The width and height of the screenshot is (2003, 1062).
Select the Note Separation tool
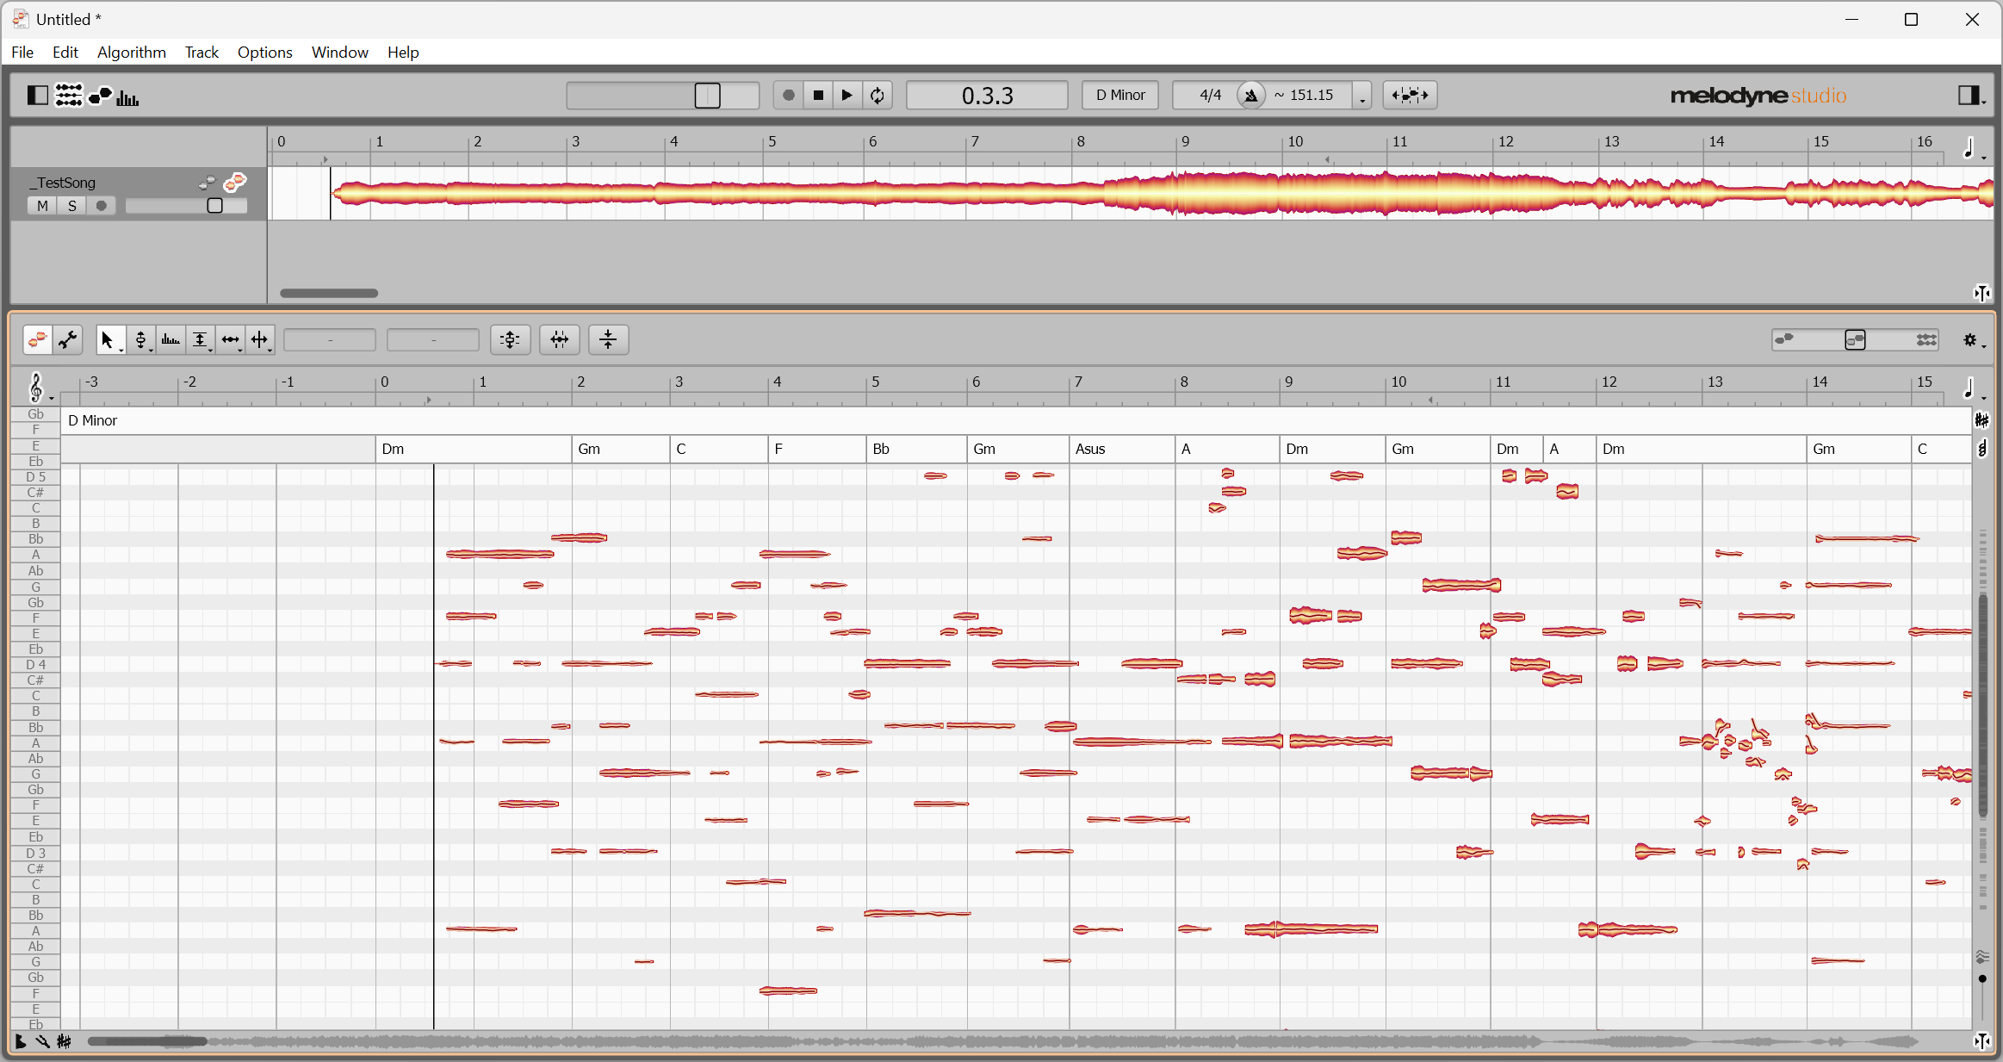pos(259,339)
